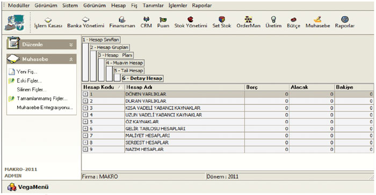Open the Hesap menu
The width and height of the screenshot is (376, 195).
pyautogui.click(x=119, y=5)
